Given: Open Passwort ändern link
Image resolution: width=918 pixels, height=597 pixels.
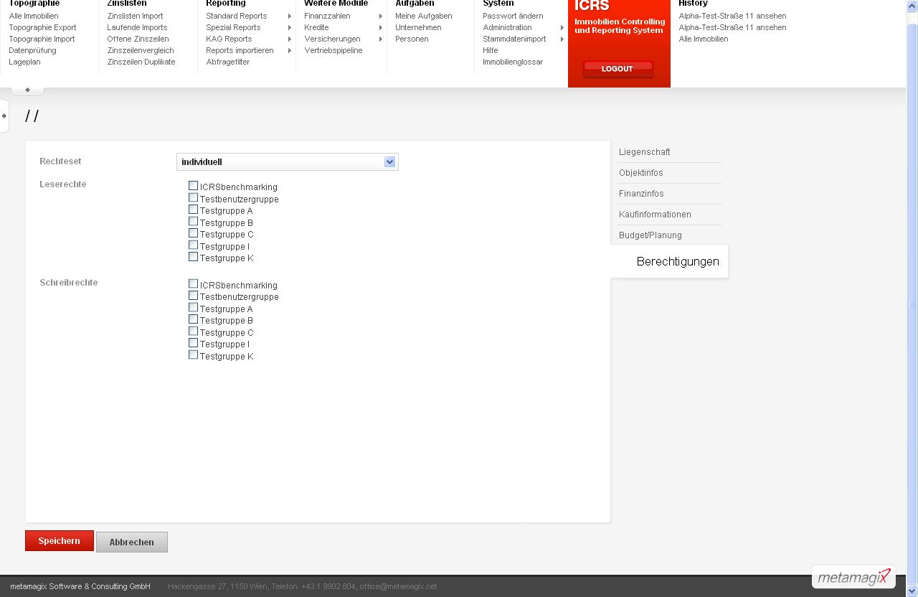Looking at the screenshot, I should click(513, 16).
